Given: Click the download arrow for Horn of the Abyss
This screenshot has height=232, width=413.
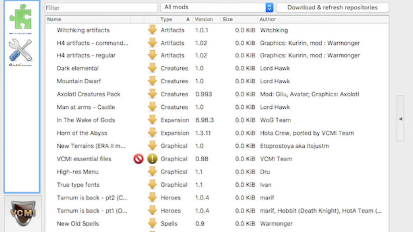Looking at the screenshot, I should (x=152, y=133).
